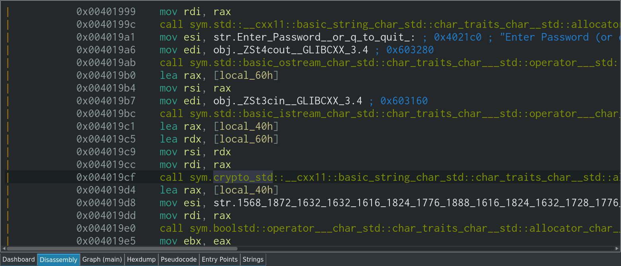Click address 0x004019b0

[x=106, y=76]
